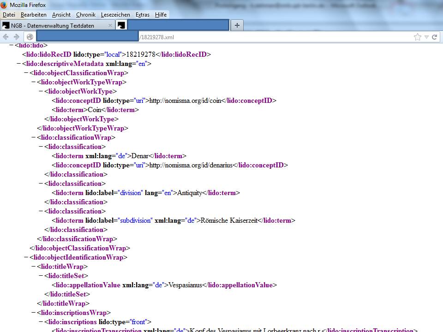443x332 pixels.
Task: Collapse the lido:objectWorkTypeWrap element
Action: [x=33, y=82]
